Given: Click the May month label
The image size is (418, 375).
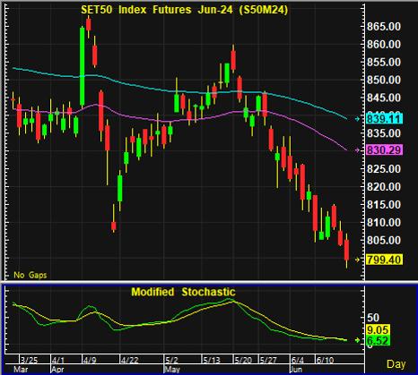Looking at the screenshot, I should [172, 370].
